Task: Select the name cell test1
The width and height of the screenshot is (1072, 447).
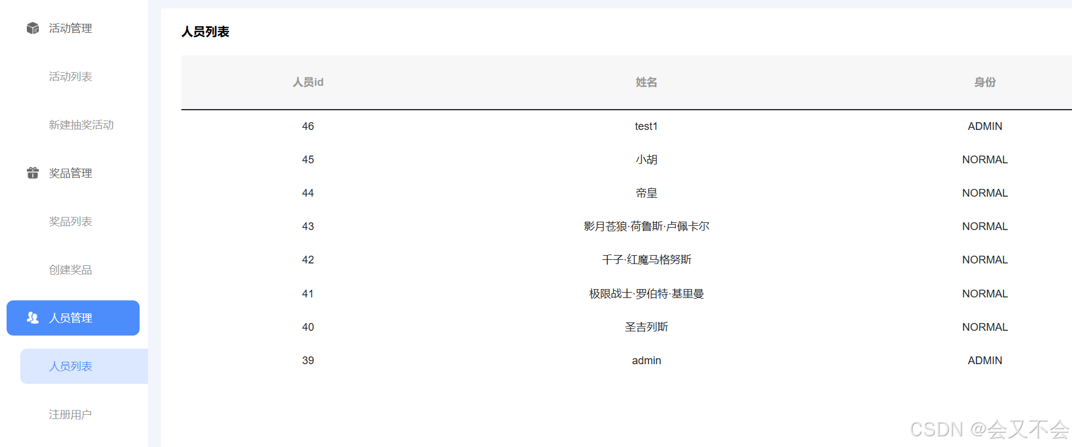Action: [646, 126]
